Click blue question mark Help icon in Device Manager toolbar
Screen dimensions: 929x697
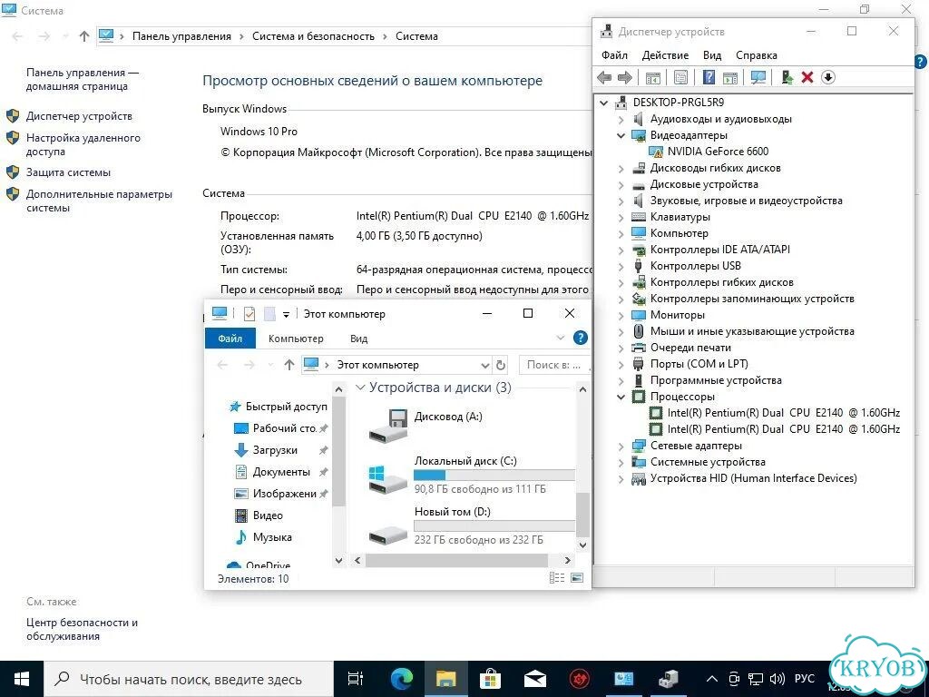coord(709,78)
